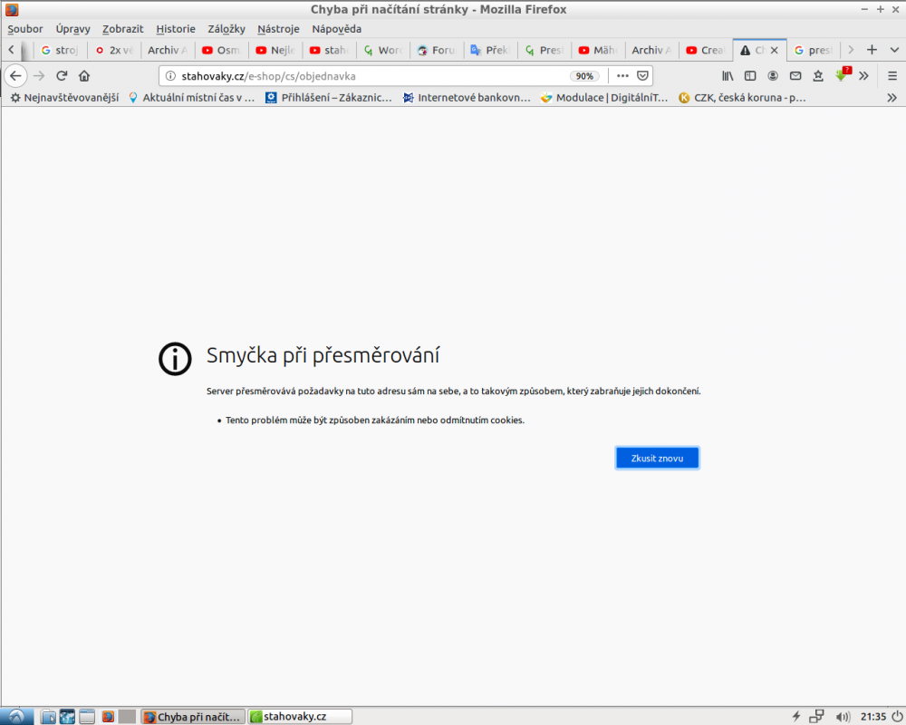Open 'Přihlášení – Zákaznic' bookmark
This screenshot has width=906, height=725.
(x=328, y=98)
